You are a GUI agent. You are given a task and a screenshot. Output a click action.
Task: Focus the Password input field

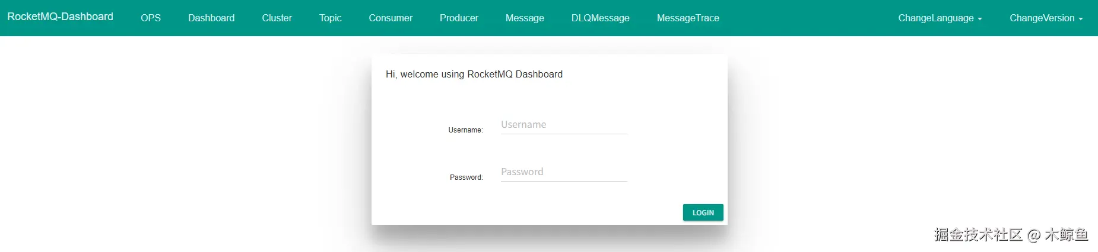point(564,172)
